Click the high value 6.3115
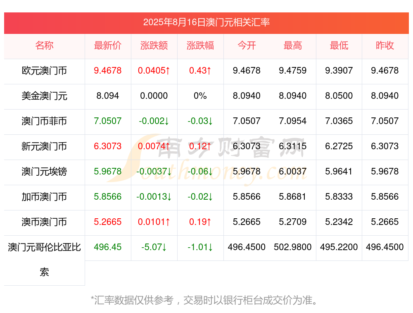413x313 pixels. (293, 146)
